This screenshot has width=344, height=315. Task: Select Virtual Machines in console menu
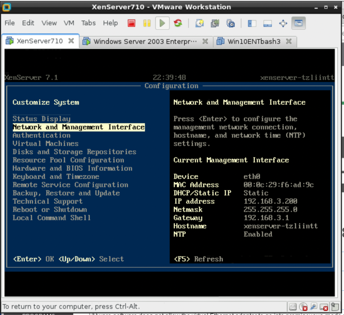[x=46, y=143]
